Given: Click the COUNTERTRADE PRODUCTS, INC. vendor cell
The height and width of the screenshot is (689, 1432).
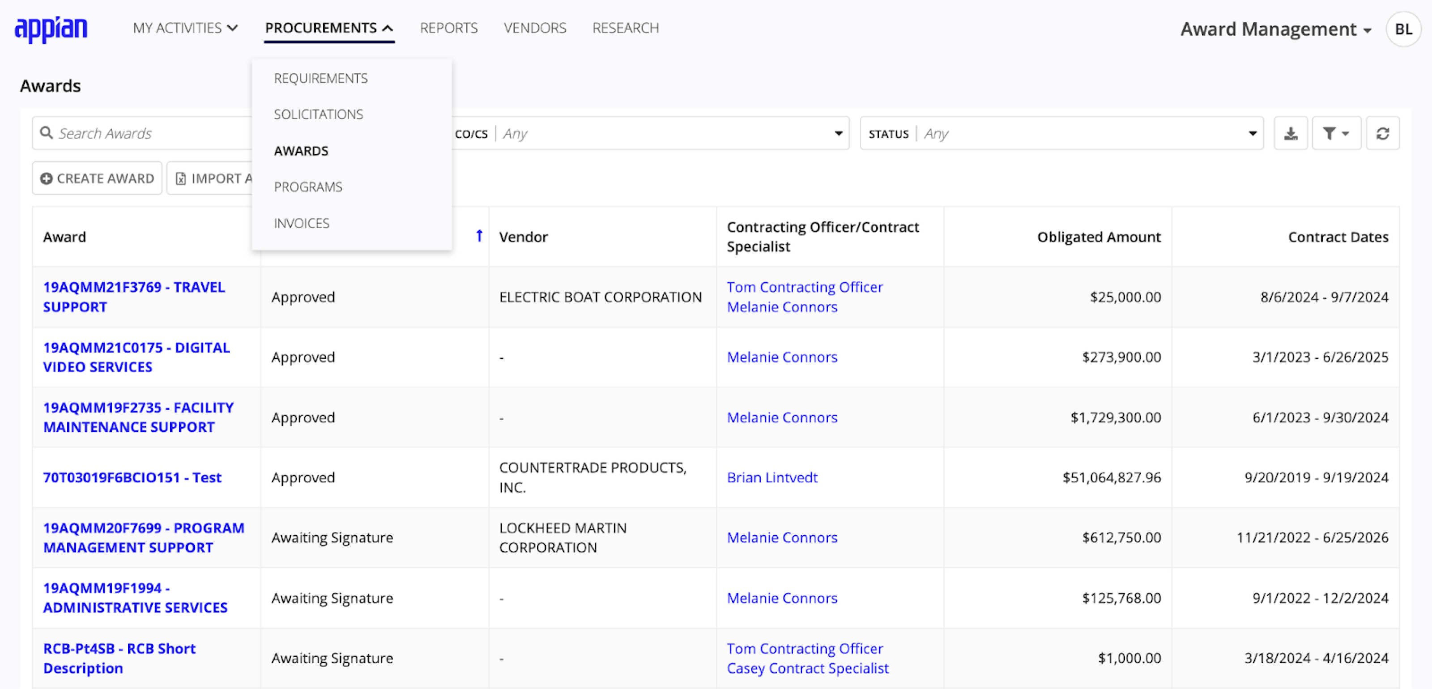Looking at the screenshot, I should tap(593, 477).
